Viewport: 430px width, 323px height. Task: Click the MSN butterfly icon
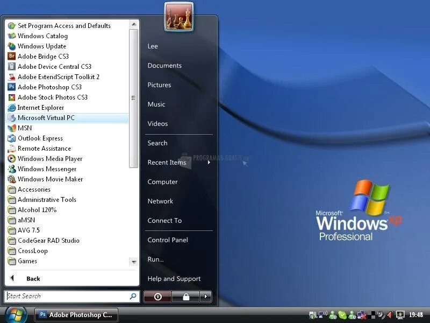11,128
